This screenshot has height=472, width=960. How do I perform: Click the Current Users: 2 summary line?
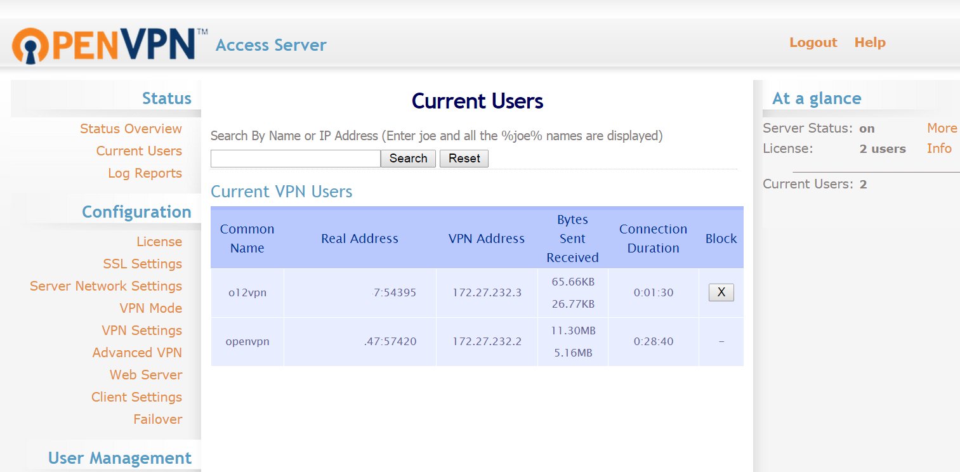pos(815,185)
